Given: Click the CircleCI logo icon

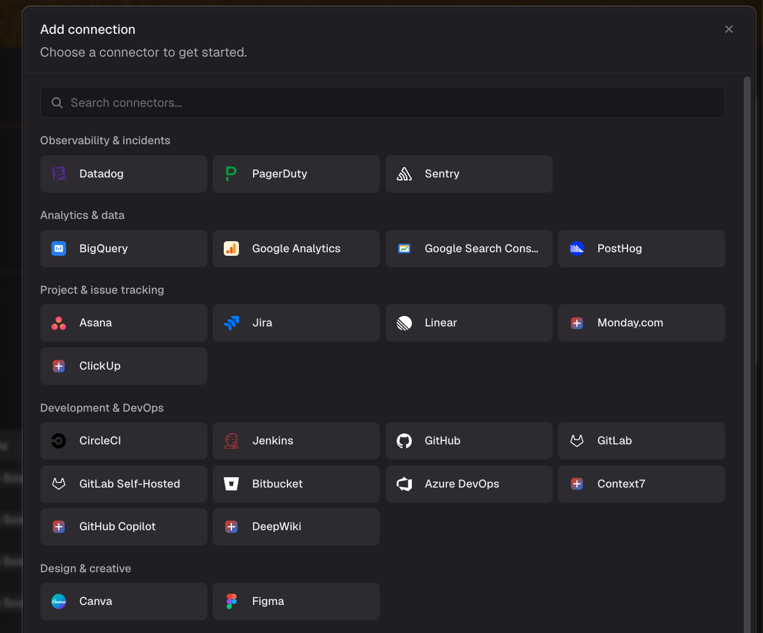Looking at the screenshot, I should pos(59,441).
